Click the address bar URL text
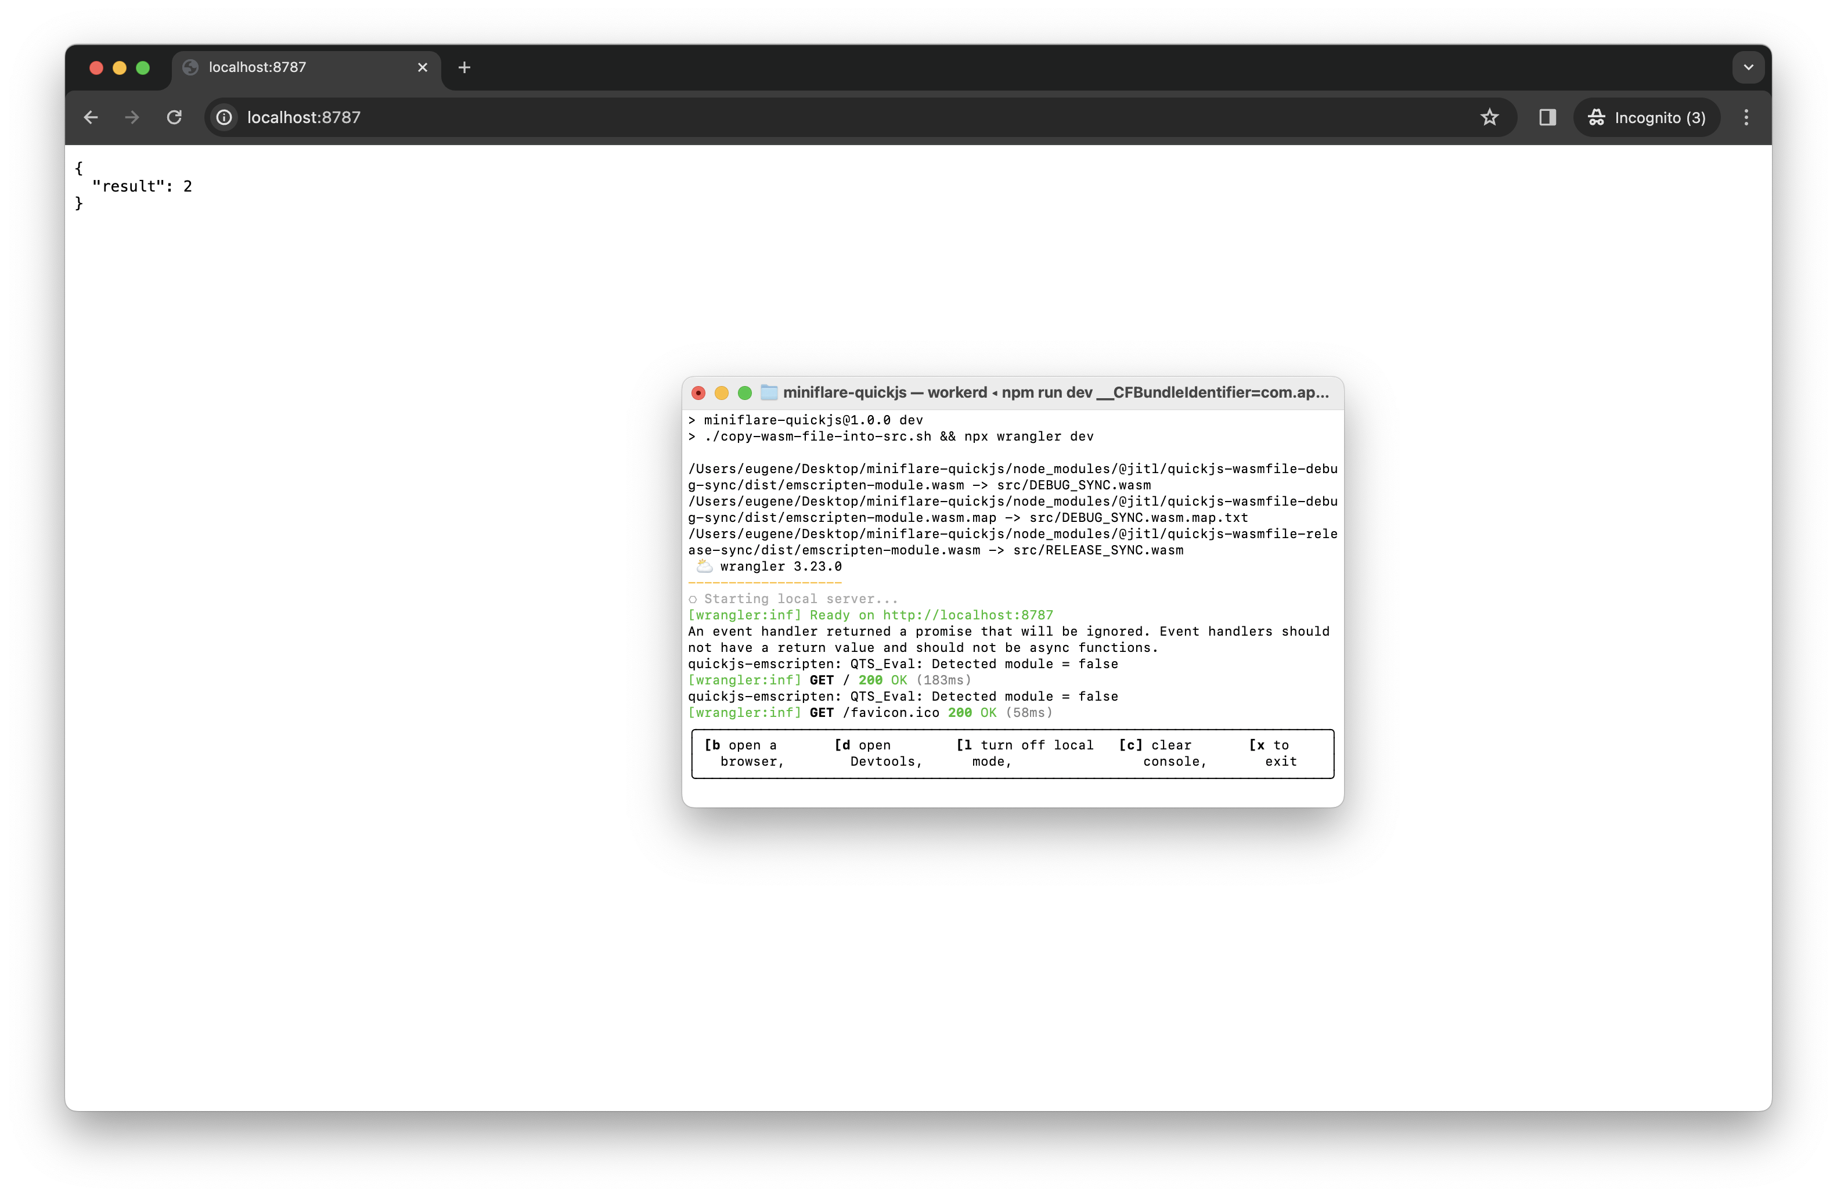Viewport: 1837px width, 1197px height. coord(303,117)
